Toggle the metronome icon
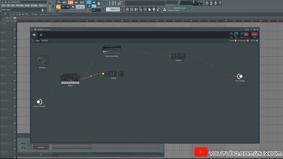Image resolution: width=283 pixels, height=159 pixels. click(x=59, y=2)
